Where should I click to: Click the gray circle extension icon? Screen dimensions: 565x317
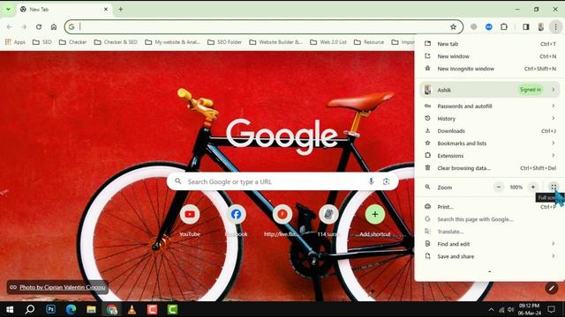pos(474,27)
